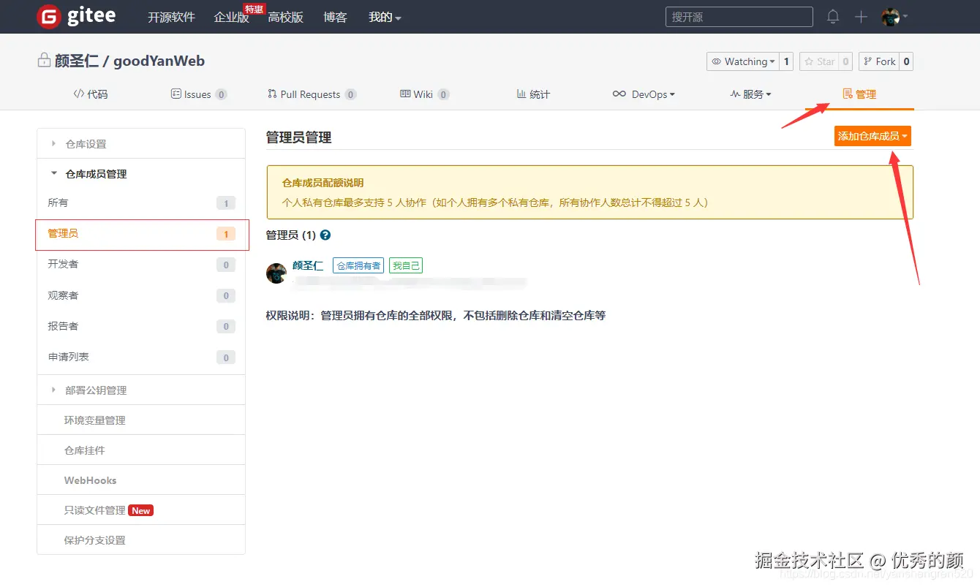Viewport: 980px width, 587px height.
Task: Open notifications bell icon
Action: 833,17
